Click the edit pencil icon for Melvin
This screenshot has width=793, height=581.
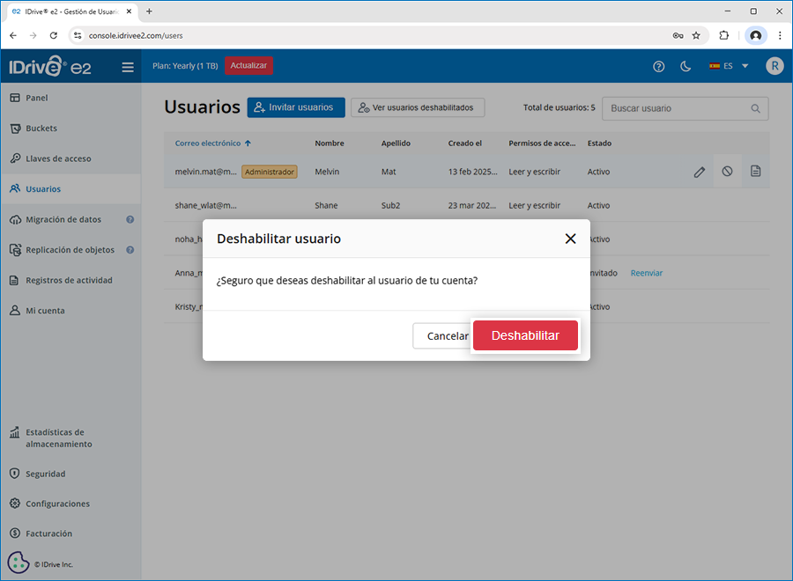coord(700,172)
